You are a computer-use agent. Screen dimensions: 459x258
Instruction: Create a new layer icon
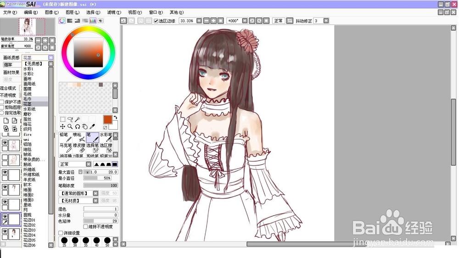coord(6,121)
